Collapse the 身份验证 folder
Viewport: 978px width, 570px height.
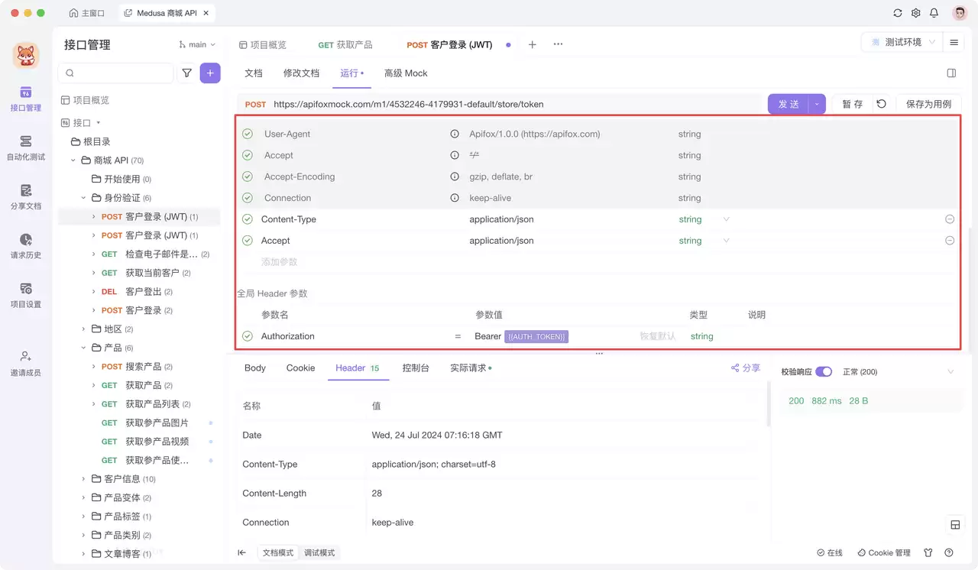click(85, 198)
